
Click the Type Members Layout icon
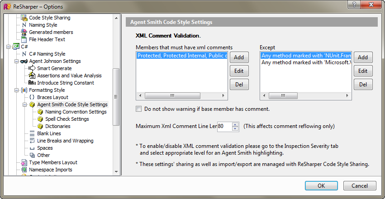tap(24, 162)
